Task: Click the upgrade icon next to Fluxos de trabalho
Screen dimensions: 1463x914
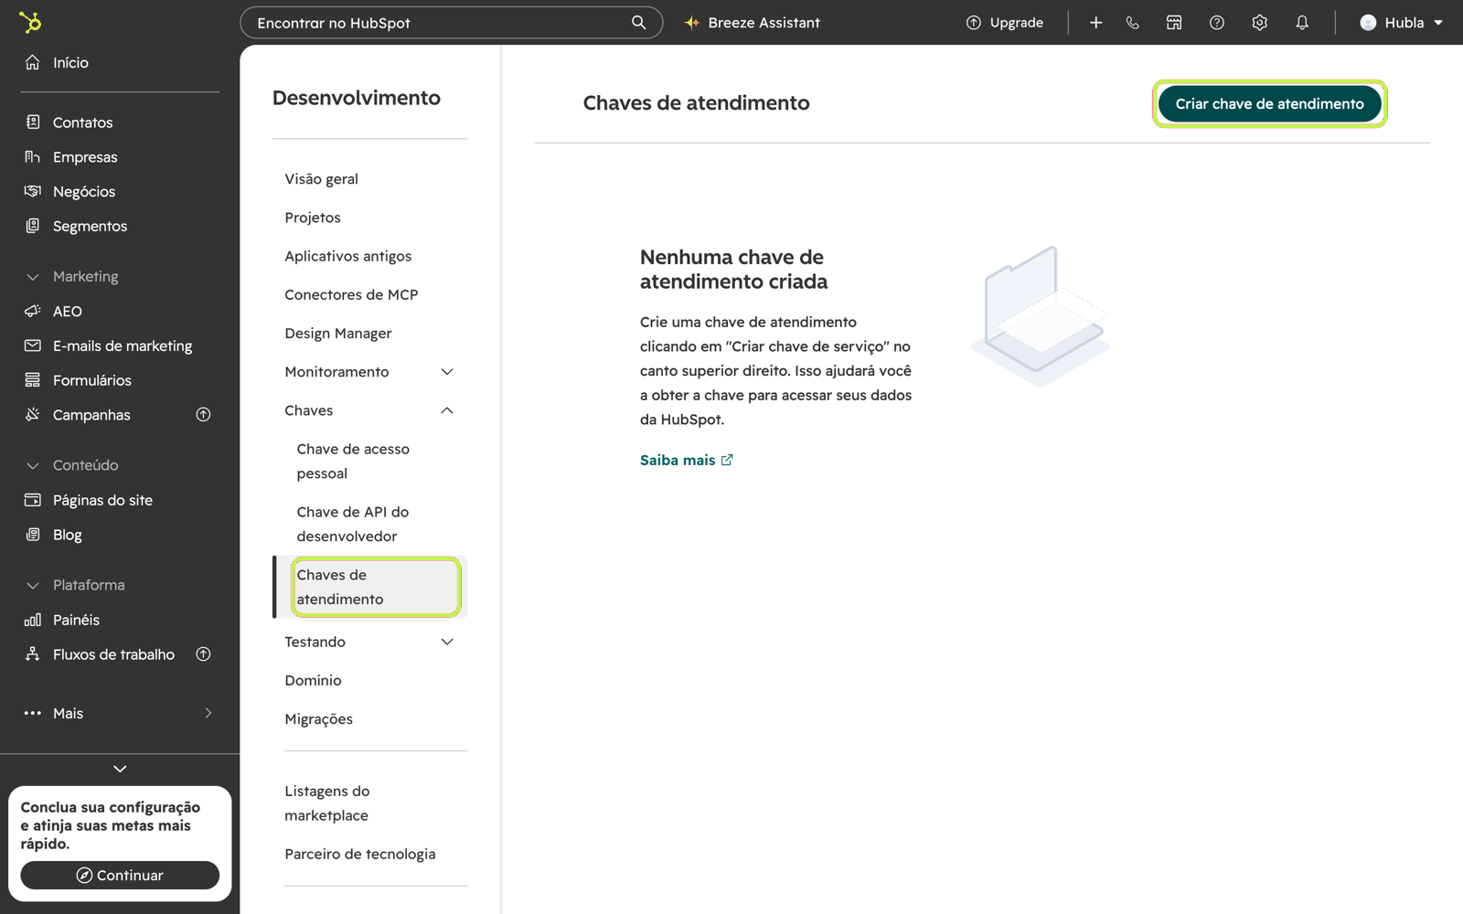Action: pos(204,654)
